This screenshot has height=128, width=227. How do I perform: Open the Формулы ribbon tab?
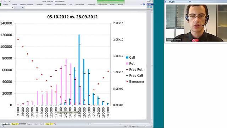point(40,5)
